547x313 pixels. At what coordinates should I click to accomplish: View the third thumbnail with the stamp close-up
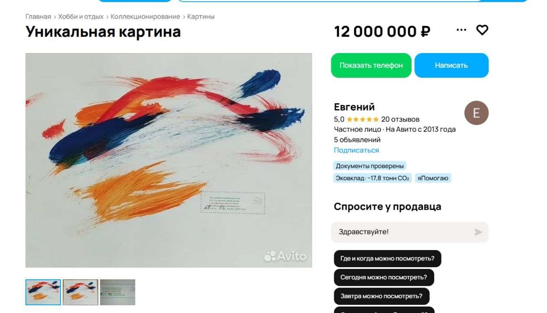[118, 292]
